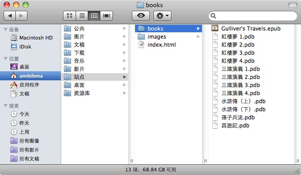Viewport: 301px width, 175px height.
Task: Expand 下载 using its arrow
Action: point(125,52)
